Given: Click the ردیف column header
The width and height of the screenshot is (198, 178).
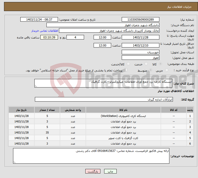Looking at the screenshot, I should pyautogui.click(x=190, y=110).
